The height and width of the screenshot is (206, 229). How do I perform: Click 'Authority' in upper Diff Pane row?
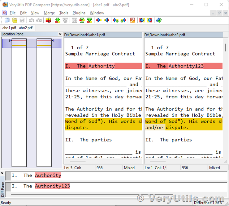(x=48, y=175)
